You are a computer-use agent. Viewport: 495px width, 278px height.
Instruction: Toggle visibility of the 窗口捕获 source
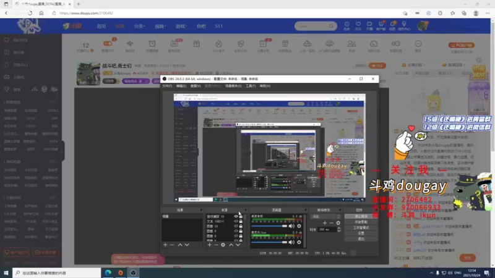(x=236, y=217)
